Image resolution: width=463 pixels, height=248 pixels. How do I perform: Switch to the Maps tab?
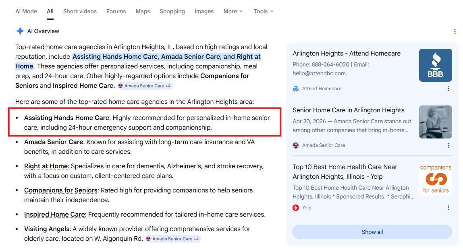143,11
